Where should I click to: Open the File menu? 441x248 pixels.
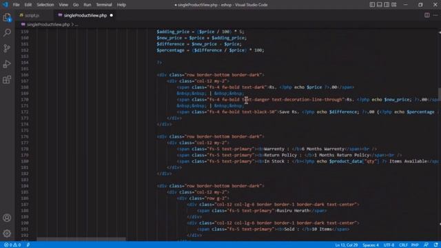click(x=17, y=5)
